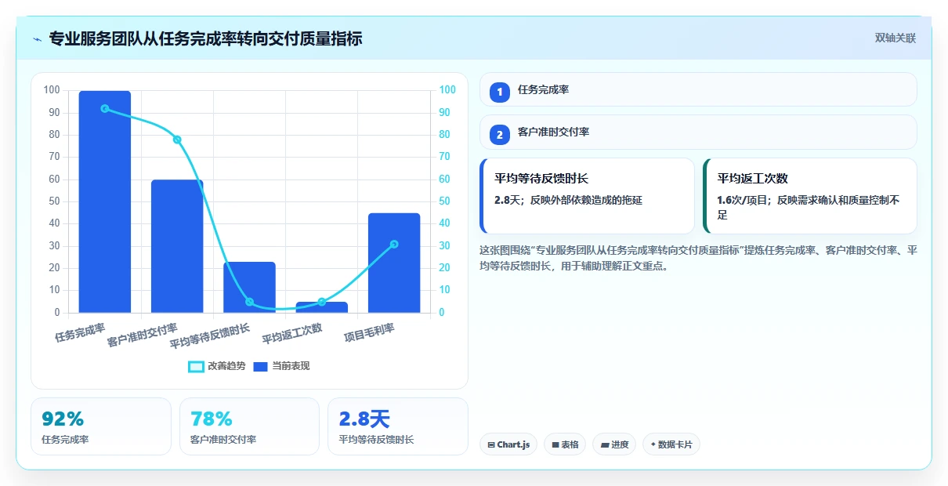Click the lightning icon beside the title
The height and width of the screenshot is (486, 948).
point(37,39)
